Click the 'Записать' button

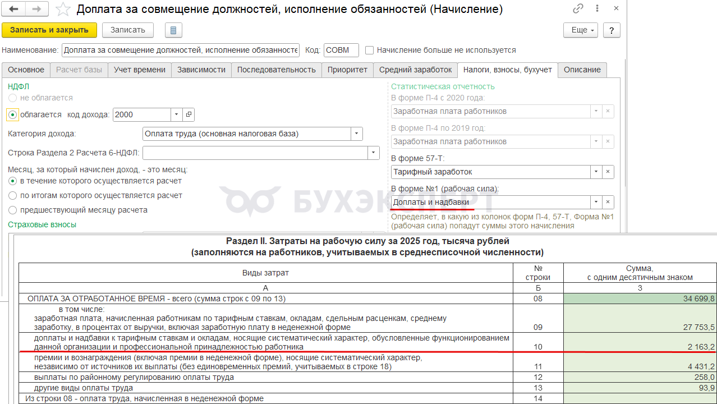click(128, 30)
